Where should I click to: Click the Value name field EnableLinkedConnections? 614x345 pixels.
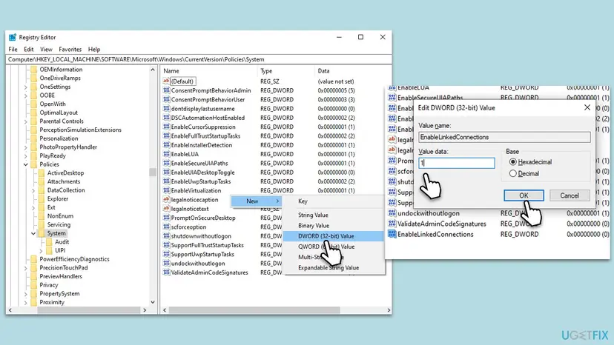tap(504, 137)
